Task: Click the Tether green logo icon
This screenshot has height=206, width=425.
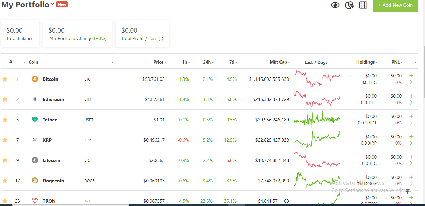Action: (35, 119)
